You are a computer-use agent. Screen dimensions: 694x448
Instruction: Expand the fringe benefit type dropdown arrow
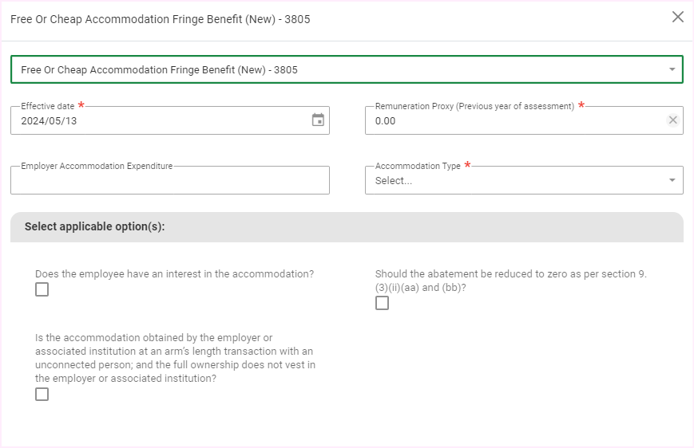672,69
